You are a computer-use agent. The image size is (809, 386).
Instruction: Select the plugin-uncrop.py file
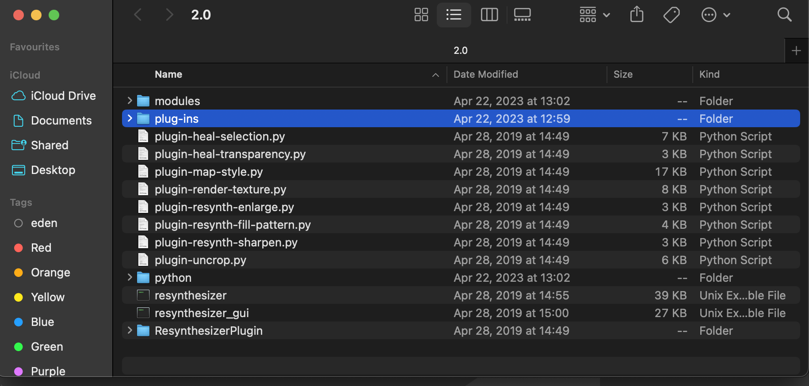200,260
